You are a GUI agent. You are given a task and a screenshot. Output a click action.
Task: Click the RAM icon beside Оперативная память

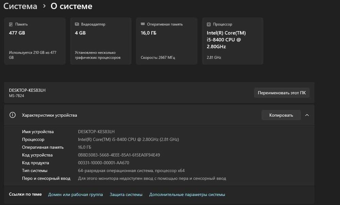click(143, 24)
